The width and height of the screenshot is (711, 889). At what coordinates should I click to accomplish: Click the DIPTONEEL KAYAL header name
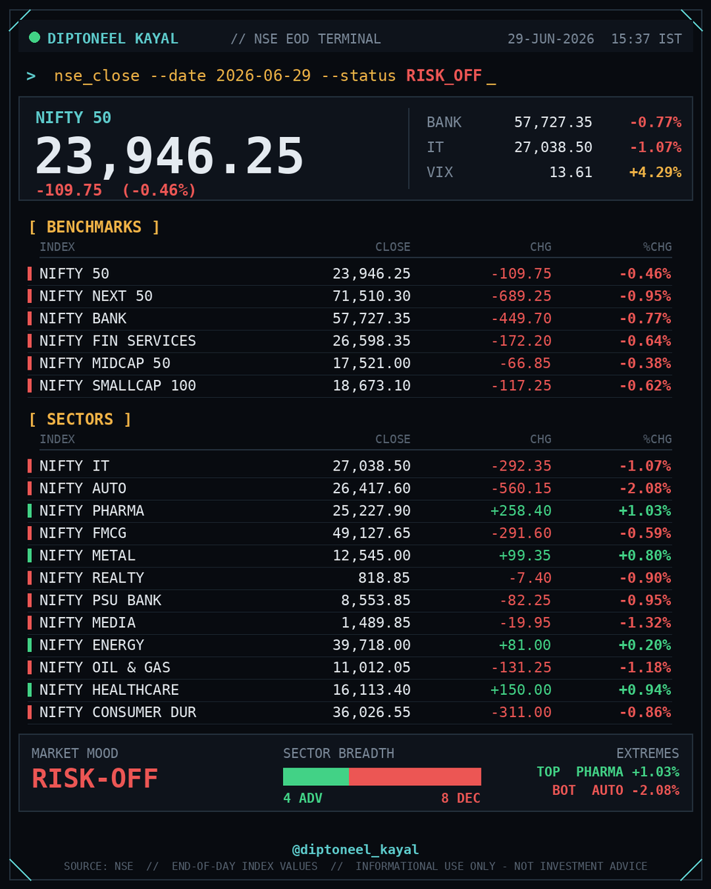pos(113,39)
